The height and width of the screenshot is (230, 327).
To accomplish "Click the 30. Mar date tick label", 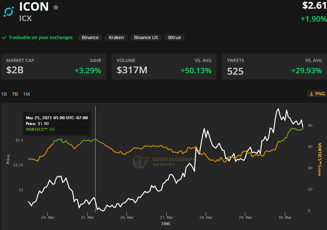I will pos(285,217).
